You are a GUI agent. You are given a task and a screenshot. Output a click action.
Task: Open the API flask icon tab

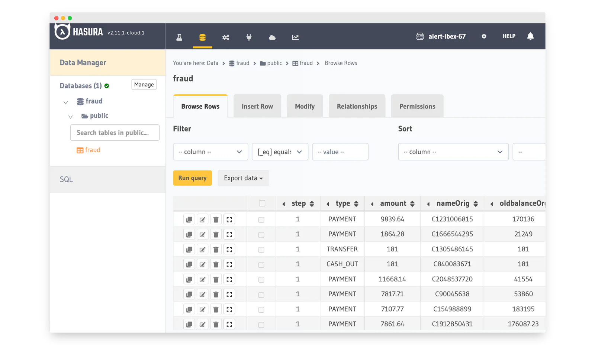179,37
